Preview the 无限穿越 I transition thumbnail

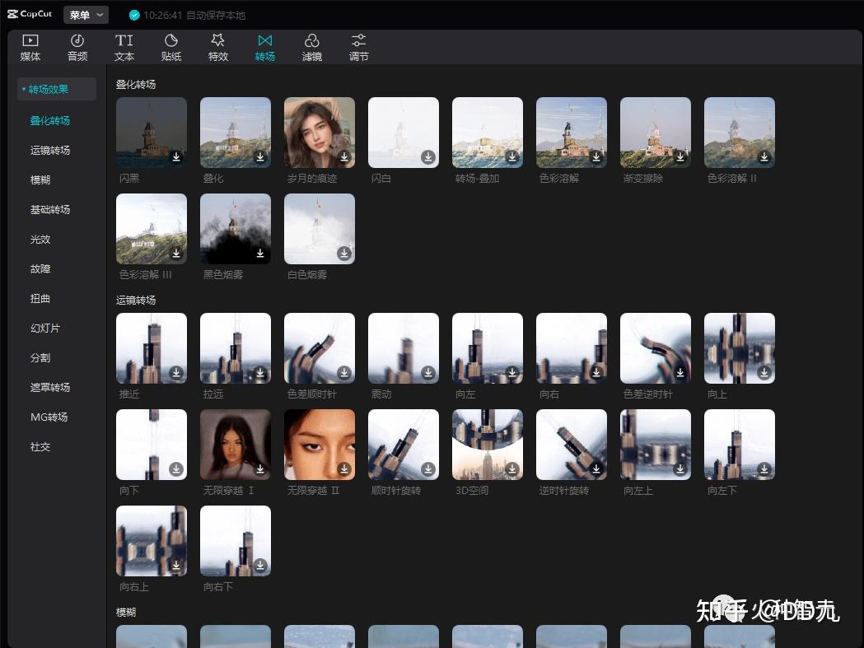coord(236,445)
